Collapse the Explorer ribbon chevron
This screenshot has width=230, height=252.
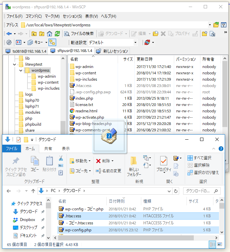[x=214, y=149]
